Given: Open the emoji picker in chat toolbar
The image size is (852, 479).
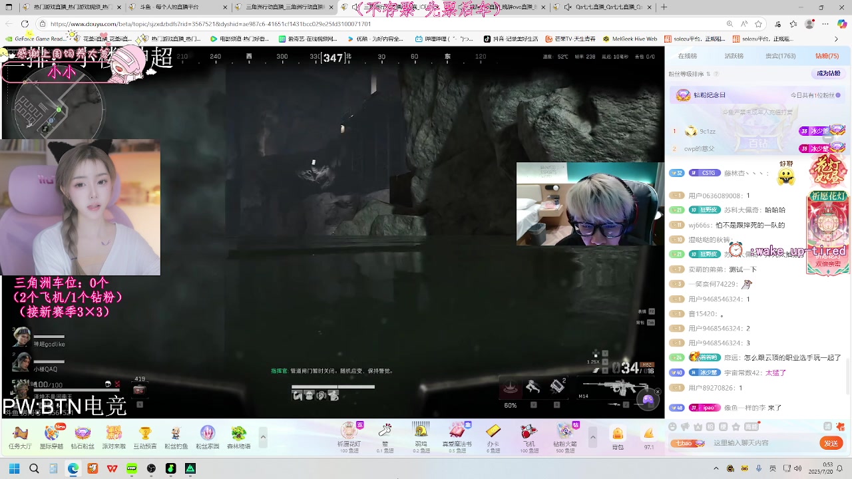Looking at the screenshot, I should (674, 427).
